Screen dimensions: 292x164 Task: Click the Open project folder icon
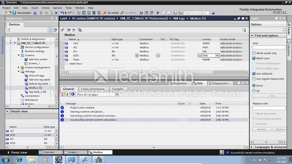point(9,13)
